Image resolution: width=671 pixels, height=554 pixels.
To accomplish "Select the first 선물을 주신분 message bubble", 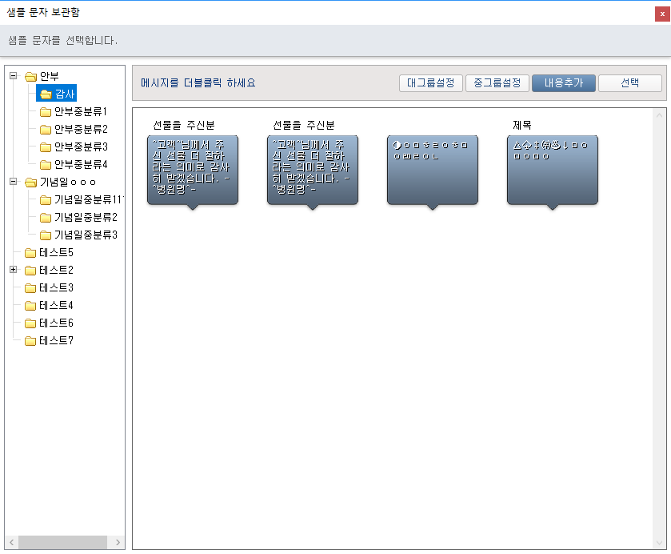I will [x=192, y=170].
